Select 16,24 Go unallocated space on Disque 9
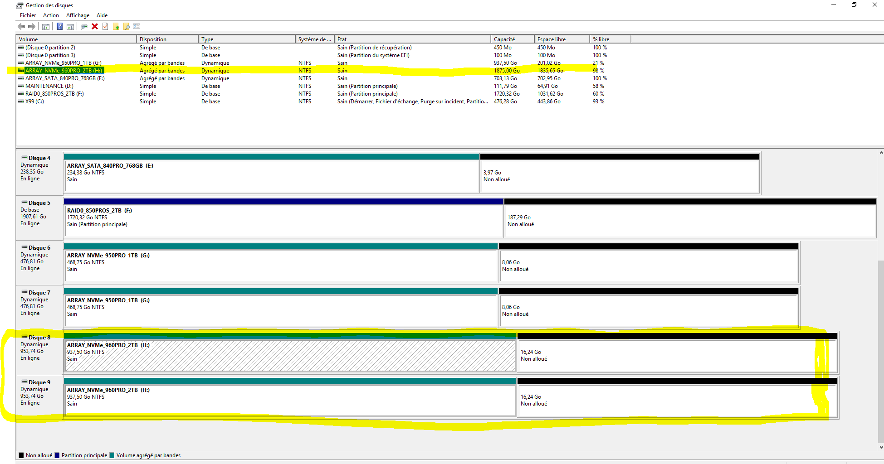The height and width of the screenshot is (464, 884). pos(677,397)
